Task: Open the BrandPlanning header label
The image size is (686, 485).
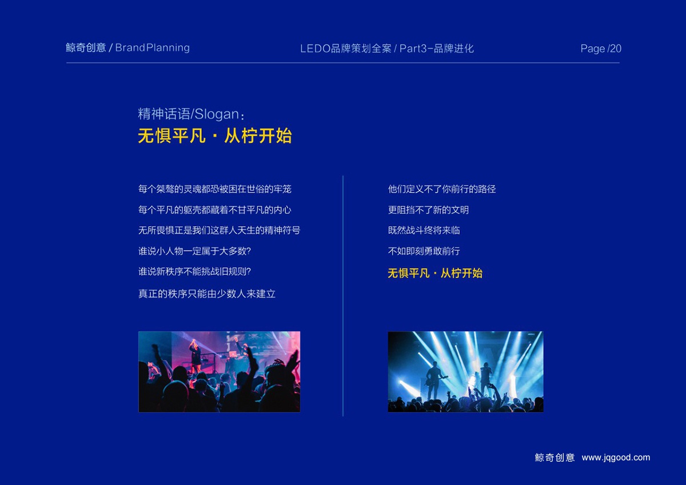Action: tap(151, 48)
